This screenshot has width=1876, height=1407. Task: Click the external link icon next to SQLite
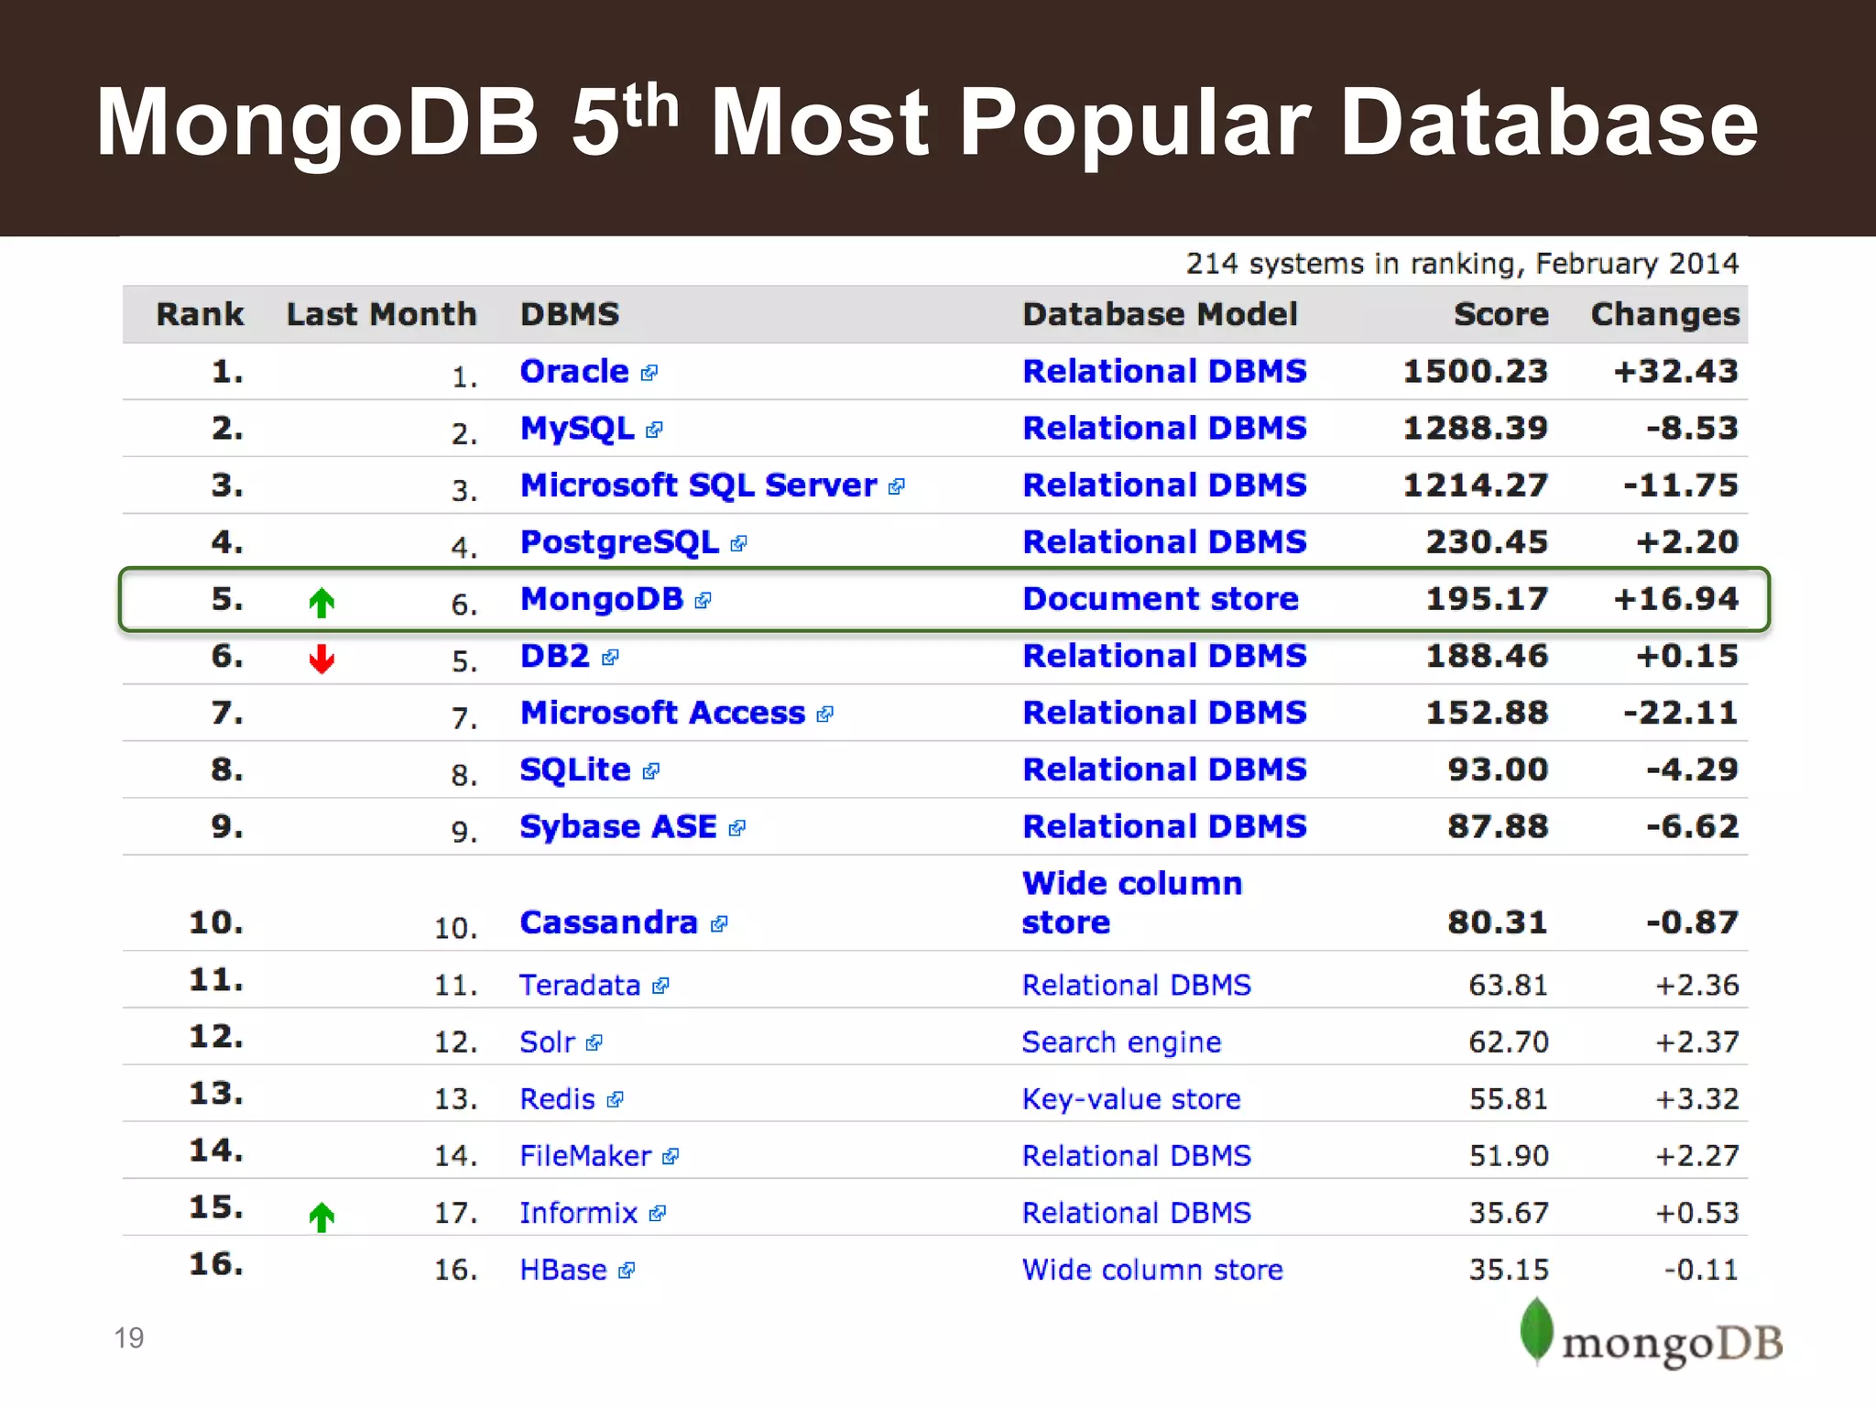[651, 771]
